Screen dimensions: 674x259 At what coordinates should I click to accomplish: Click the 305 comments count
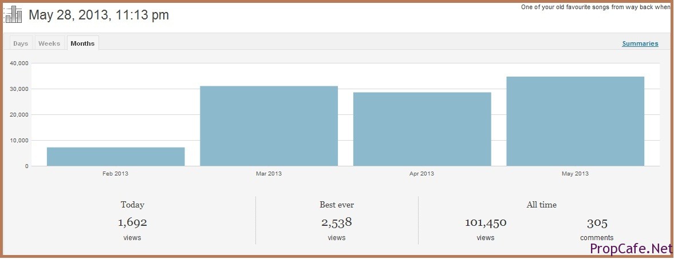tap(597, 222)
